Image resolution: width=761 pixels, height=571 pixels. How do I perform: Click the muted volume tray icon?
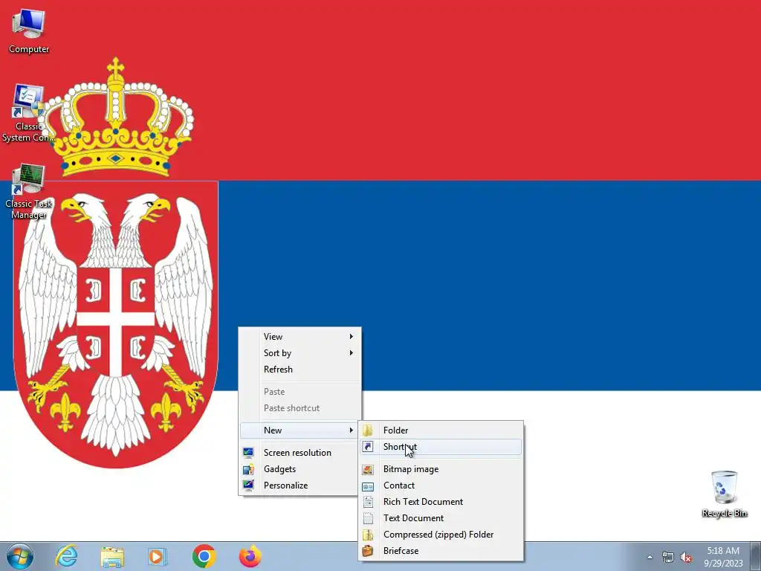pyautogui.click(x=686, y=557)
